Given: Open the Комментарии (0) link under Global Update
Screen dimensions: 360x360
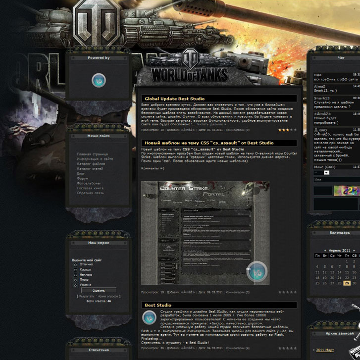Looking at the screenshot, I should (238, 130).
